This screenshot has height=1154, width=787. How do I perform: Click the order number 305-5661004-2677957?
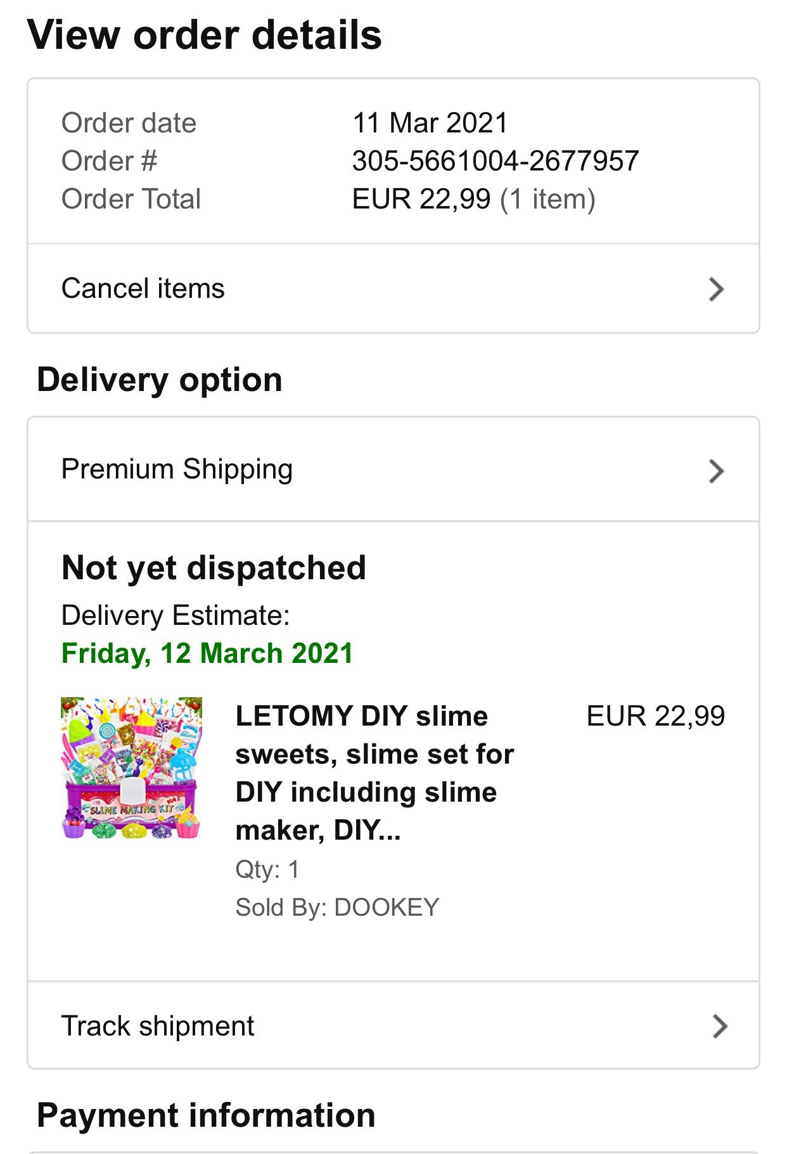point(495,161)
